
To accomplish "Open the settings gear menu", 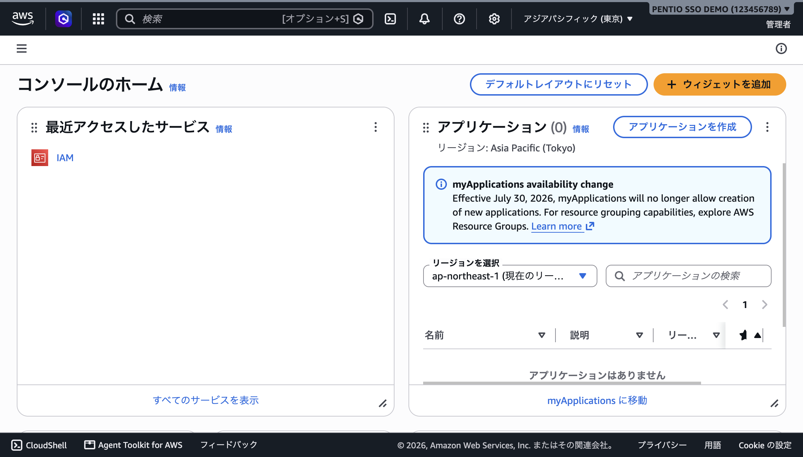I will pos(494,19).
